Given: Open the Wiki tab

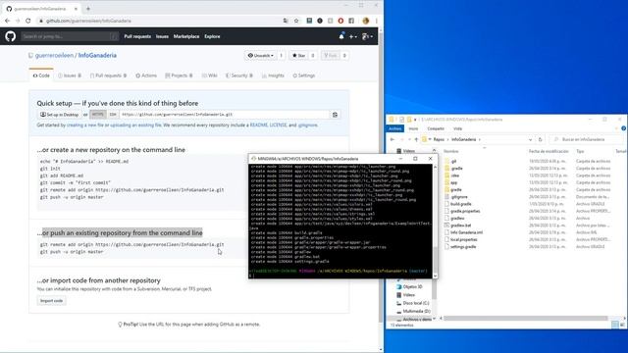Looking at the screenshot, I should pyautogui.click(x=209, y=76).
